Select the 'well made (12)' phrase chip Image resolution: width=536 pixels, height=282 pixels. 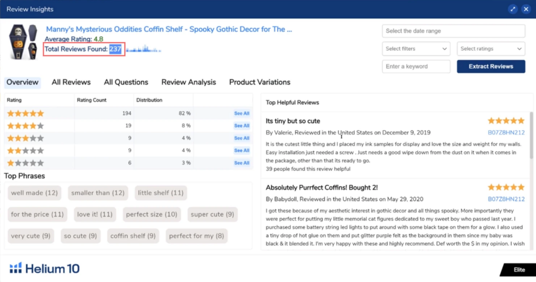pyautogui.click(x=35, y=193)
